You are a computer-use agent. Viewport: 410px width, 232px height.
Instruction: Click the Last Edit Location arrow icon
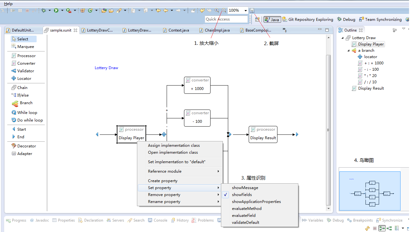pyautogui.click(x=158, y=10)
